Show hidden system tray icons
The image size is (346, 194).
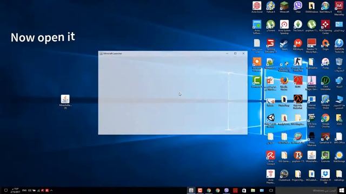coord(51,190)
